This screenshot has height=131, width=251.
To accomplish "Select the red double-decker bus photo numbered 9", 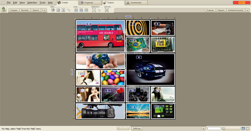I will pos(100,36).
